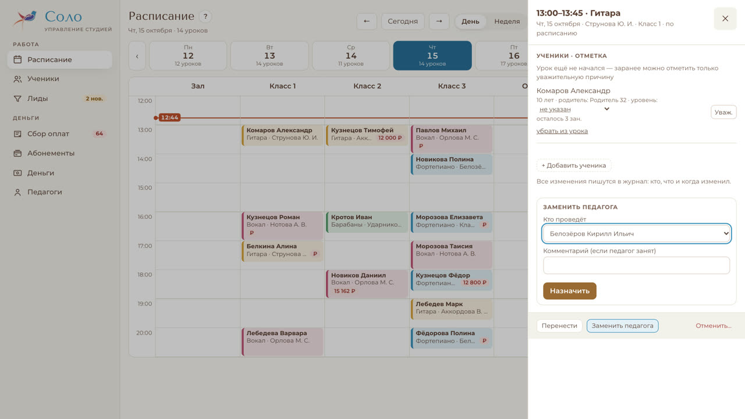
Task: Click the 12 800 ₽ debt amount
Action: tap(474, 283)
